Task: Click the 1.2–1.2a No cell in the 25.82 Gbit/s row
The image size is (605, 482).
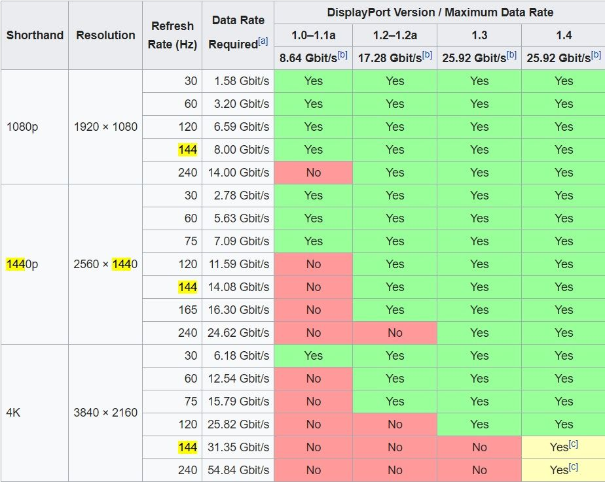Action: click(395, 424)
